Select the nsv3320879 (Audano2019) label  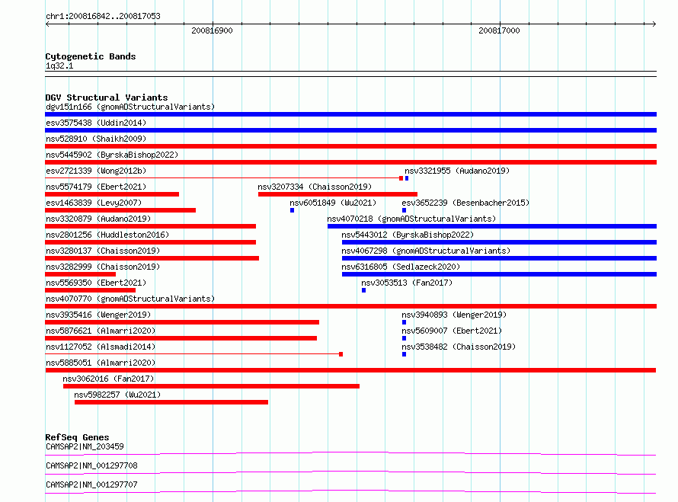tap(98, 219)
